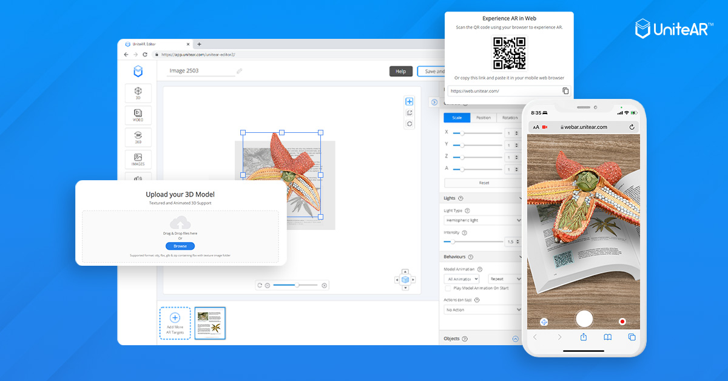728x381 pixels.
Task: Click the X scale value stepper
Action: pos(516,132)
